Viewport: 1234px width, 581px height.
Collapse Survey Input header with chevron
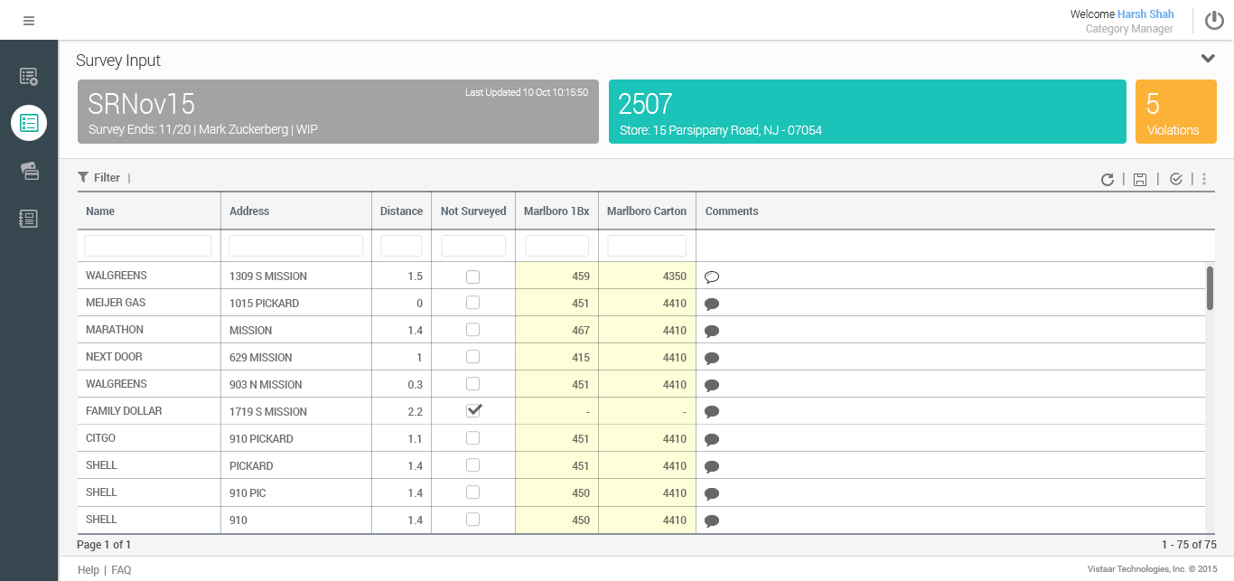click(x=1208, y=59)
